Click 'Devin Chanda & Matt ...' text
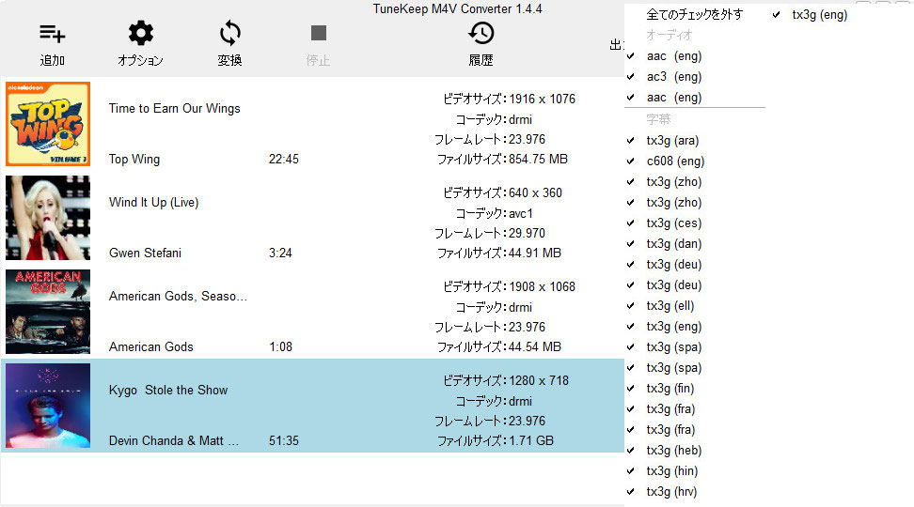 tap(174, 441)
